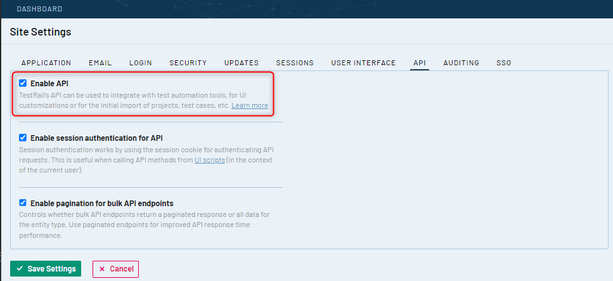Open the Application settings tab

pyautogui.click(x=46, y=63)
